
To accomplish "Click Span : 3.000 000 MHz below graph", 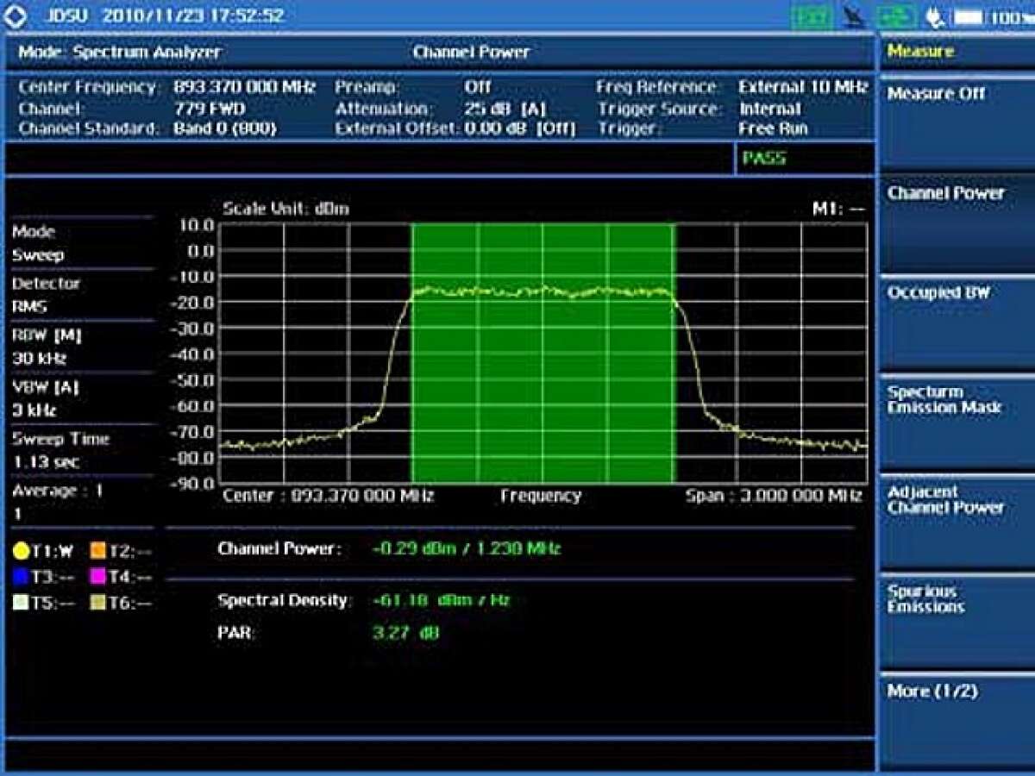I will pos(774,496).
